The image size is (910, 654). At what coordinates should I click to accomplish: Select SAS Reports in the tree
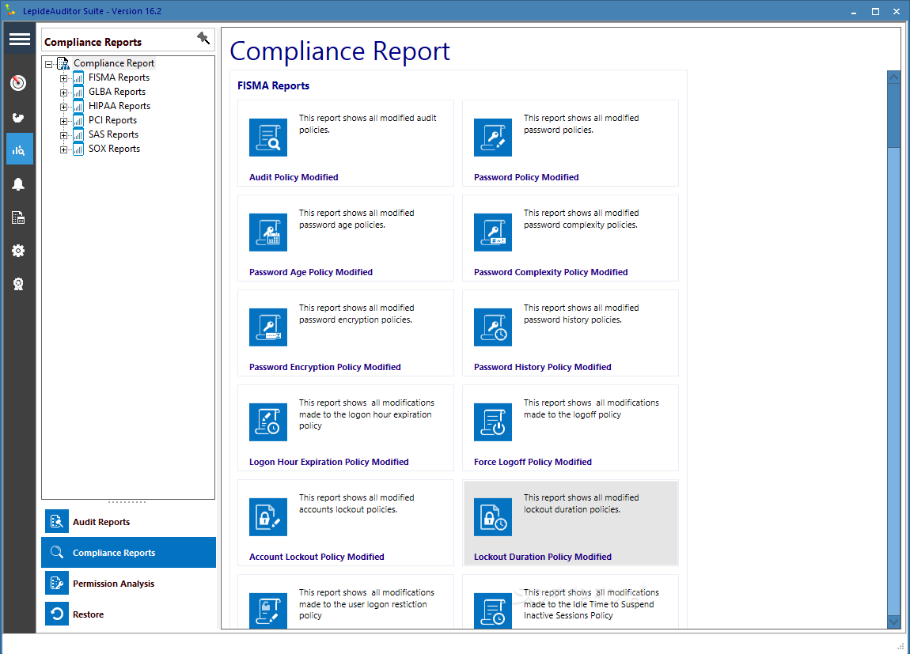(x=113, y=134)
